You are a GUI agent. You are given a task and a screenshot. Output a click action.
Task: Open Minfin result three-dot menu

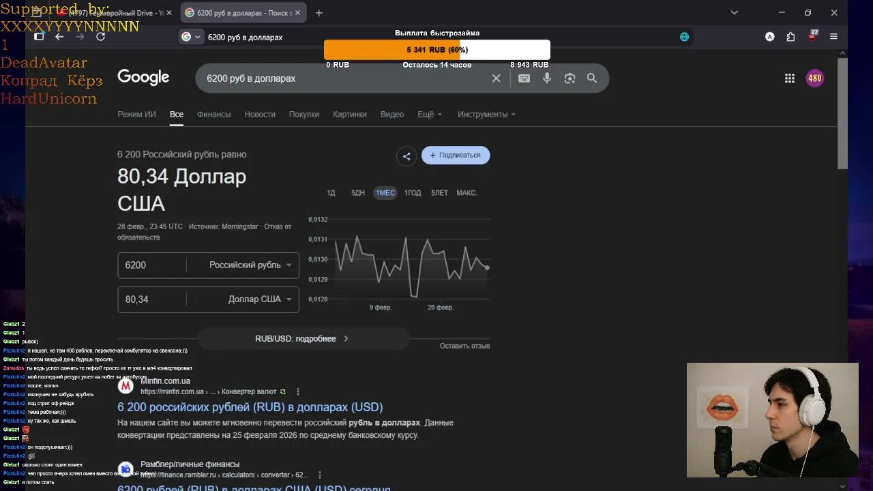[298, 392]
